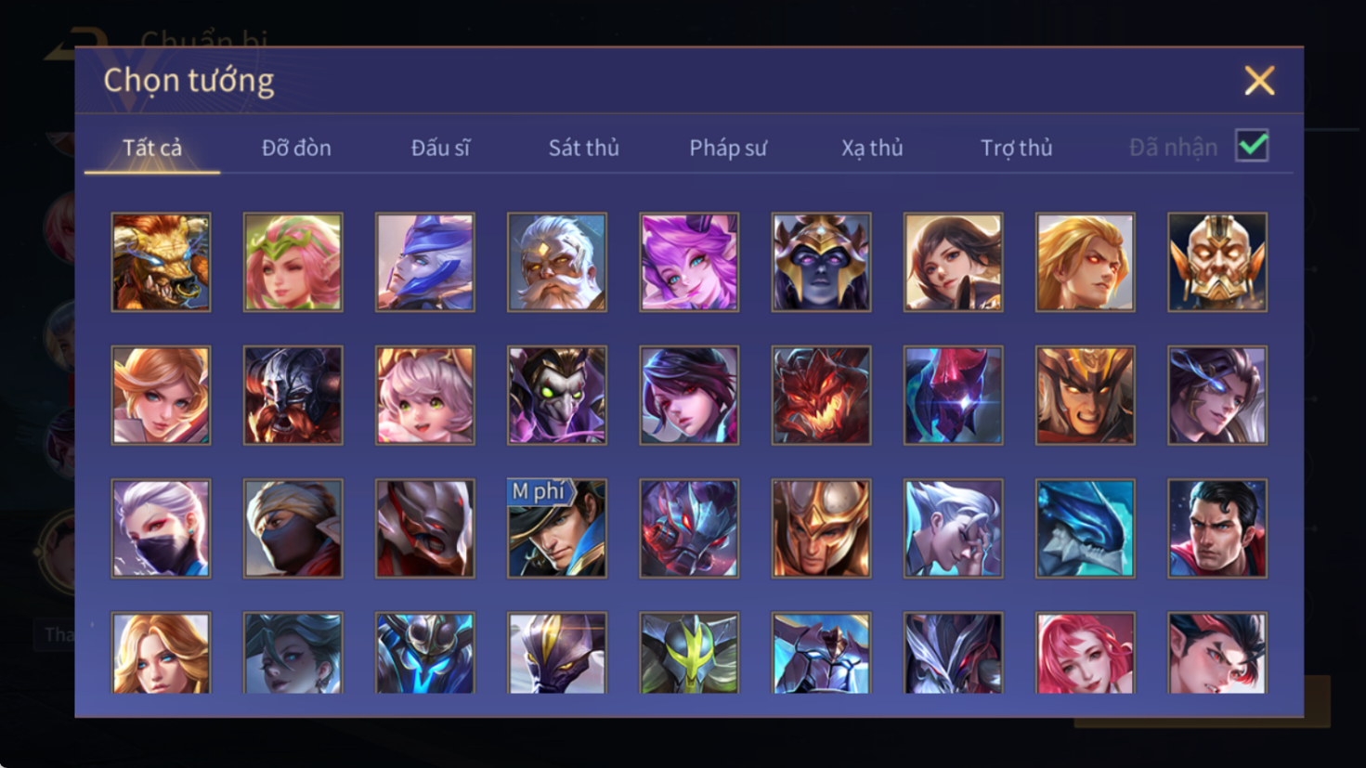Show the "Pháp sư" heroes tab

728,148
